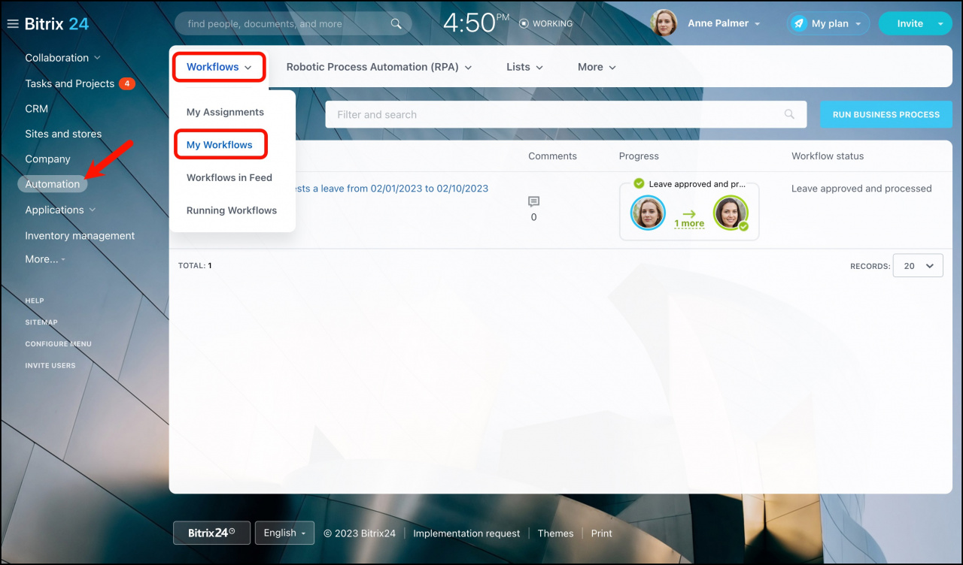Click the Bitrix 24 logo

(x=56, y=23)
